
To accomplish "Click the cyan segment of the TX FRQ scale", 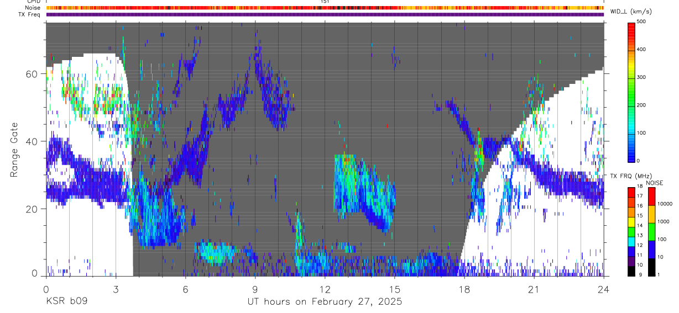I will point(631,242).
